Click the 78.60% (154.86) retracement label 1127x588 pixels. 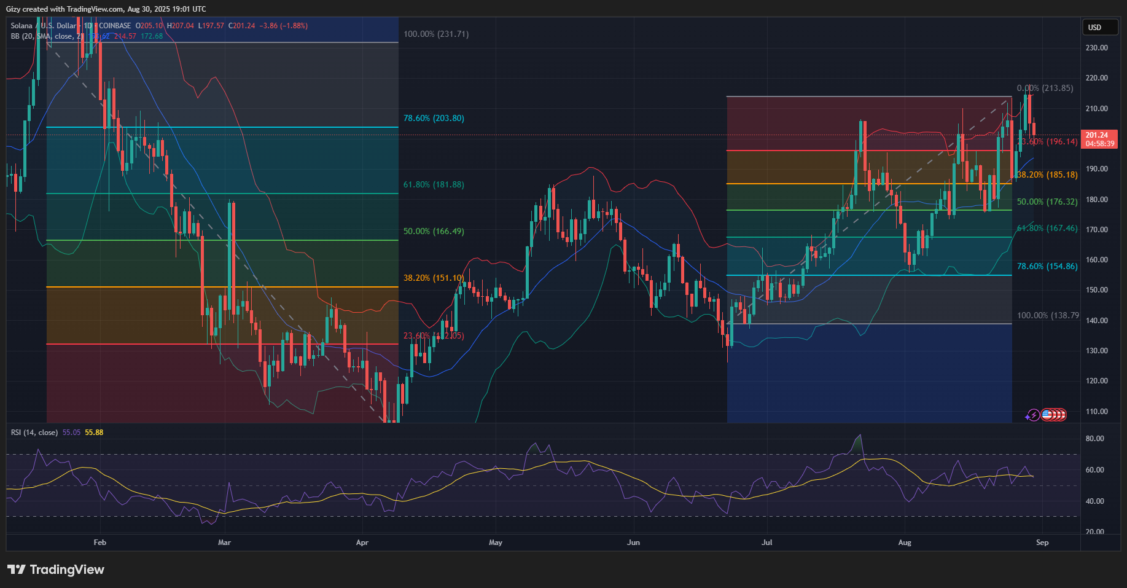click(1047, 266)
